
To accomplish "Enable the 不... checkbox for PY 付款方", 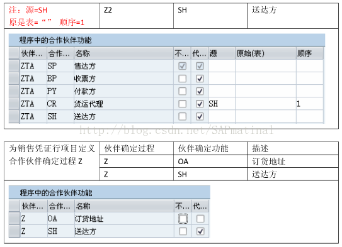I will click(183, 91).
